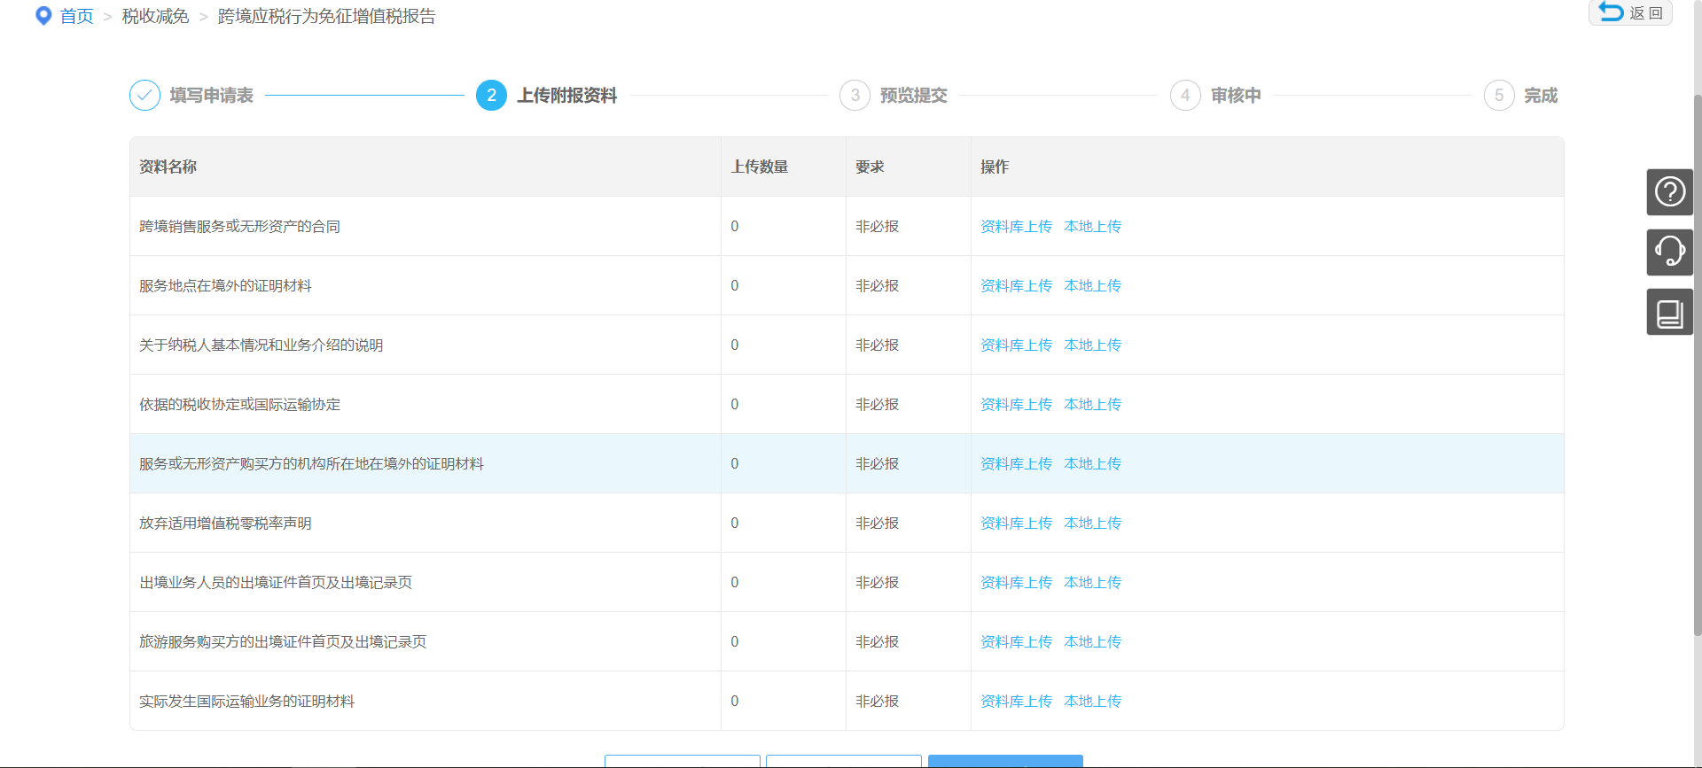Click the step 5 circle 完成

click(1499, 95)
